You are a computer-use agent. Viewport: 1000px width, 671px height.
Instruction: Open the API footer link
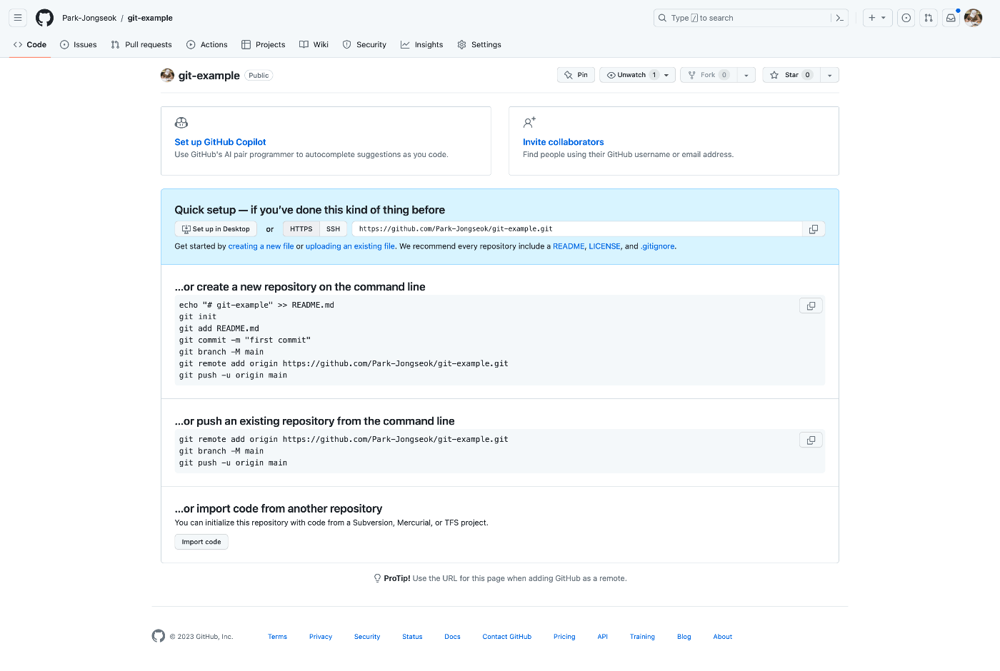pyautogui.click(x=603, y=637)
